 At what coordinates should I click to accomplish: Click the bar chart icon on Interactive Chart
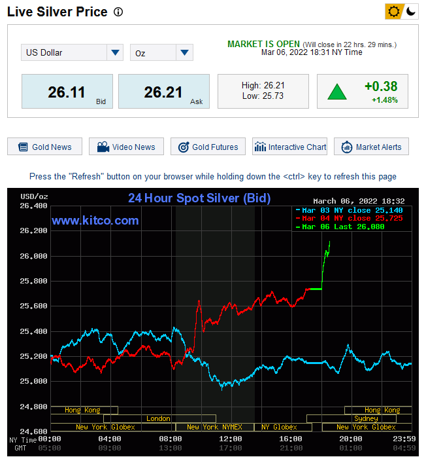pyautogui.click(x=260, y=147)
